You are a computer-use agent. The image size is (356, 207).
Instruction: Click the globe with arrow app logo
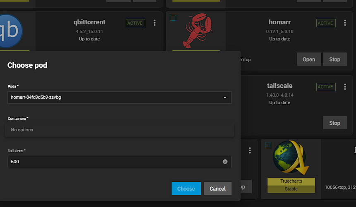click(291, 158)
